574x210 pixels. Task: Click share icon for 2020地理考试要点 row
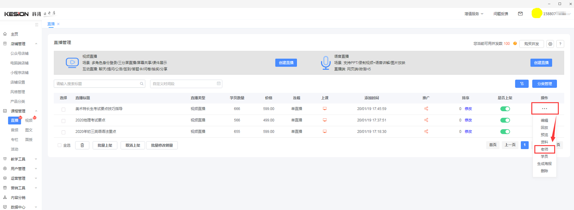tap(426, 120)
